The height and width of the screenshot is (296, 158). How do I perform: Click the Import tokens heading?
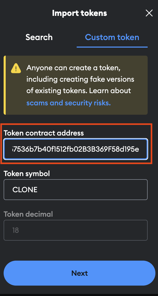point(79,13)
